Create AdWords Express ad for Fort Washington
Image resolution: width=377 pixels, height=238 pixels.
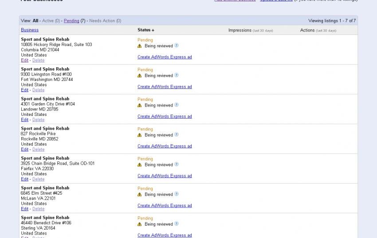[x=165, y=87]
